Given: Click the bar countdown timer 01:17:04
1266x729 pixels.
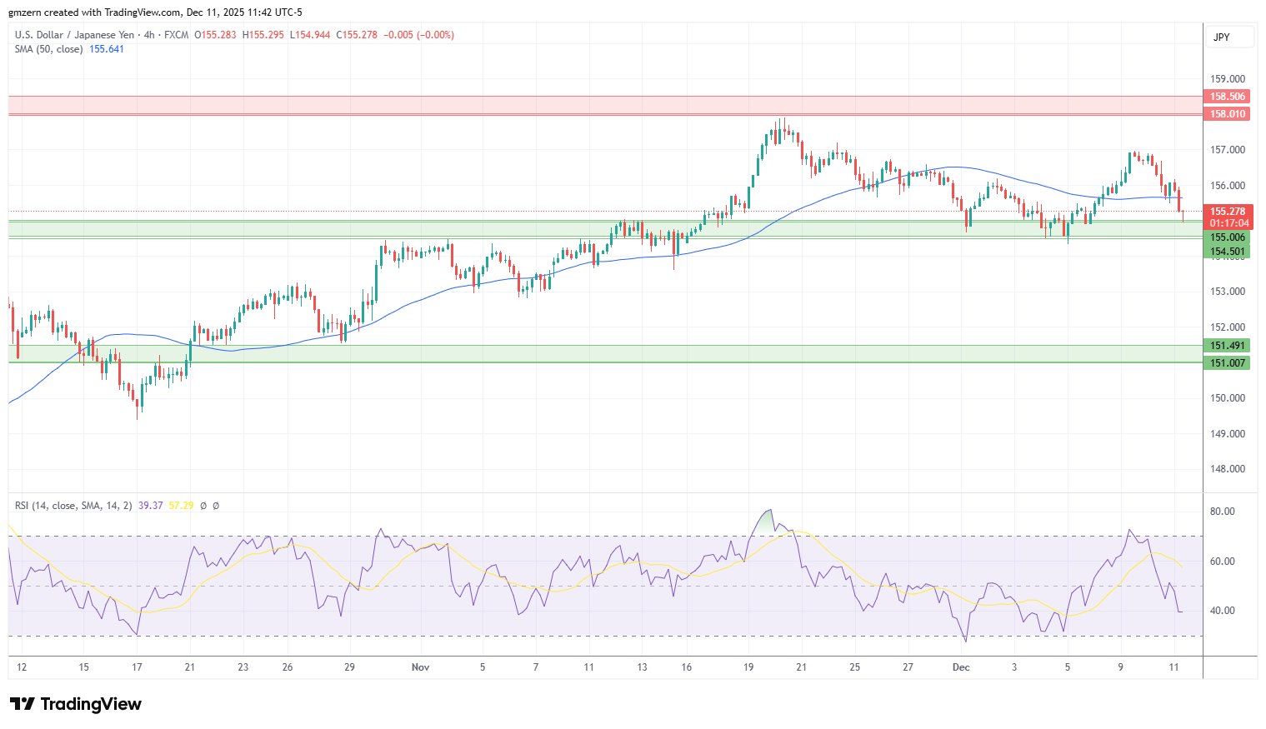Looking at the screenshot, I should click(1228, 223).
